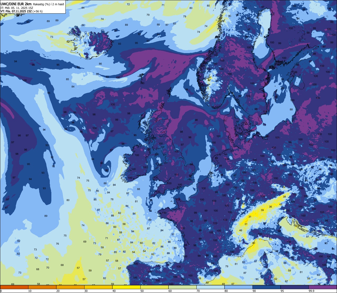Click the 60–70 pale green legend swatch
The width and height of the screenshot is (337, 293).
click(x=182, y=287)
